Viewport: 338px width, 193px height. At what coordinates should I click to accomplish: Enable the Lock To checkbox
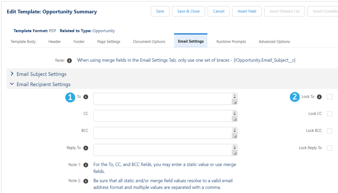coord(329,97)
